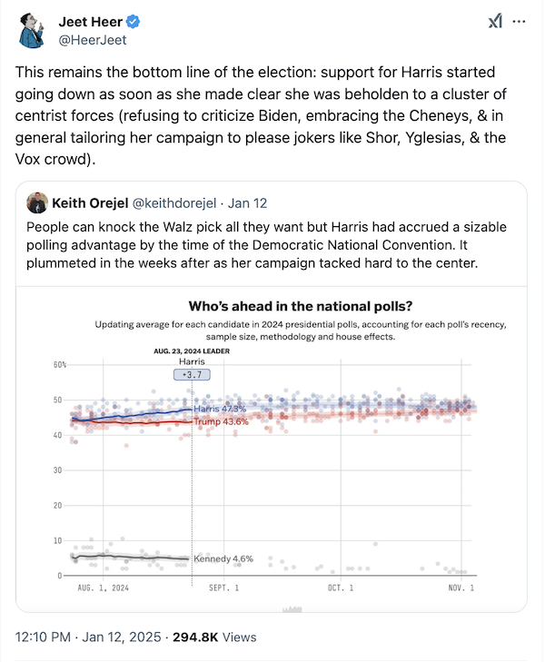Open the three-dot more options menu
This screenshot has width=545, height=662.
click(519, 22)
